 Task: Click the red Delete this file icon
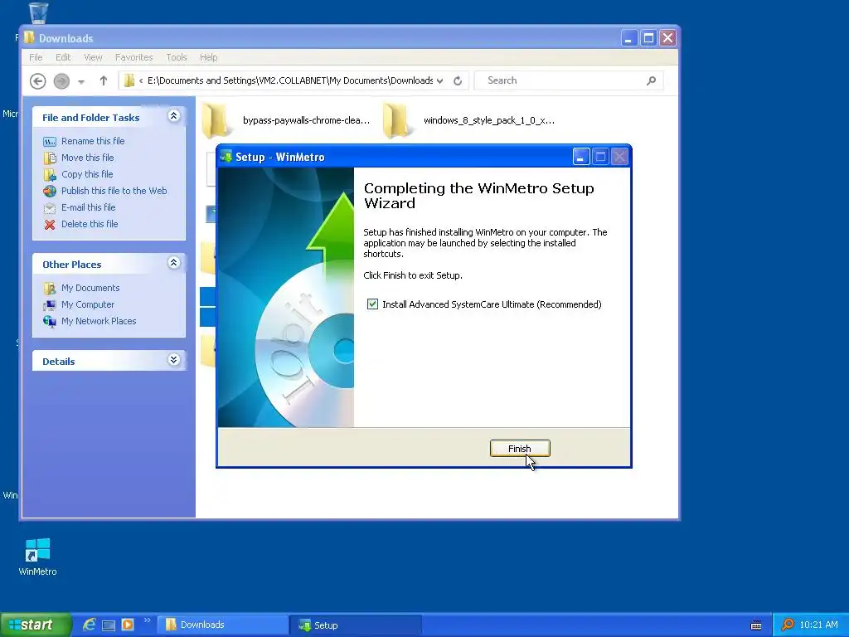(x=49, y=224)
